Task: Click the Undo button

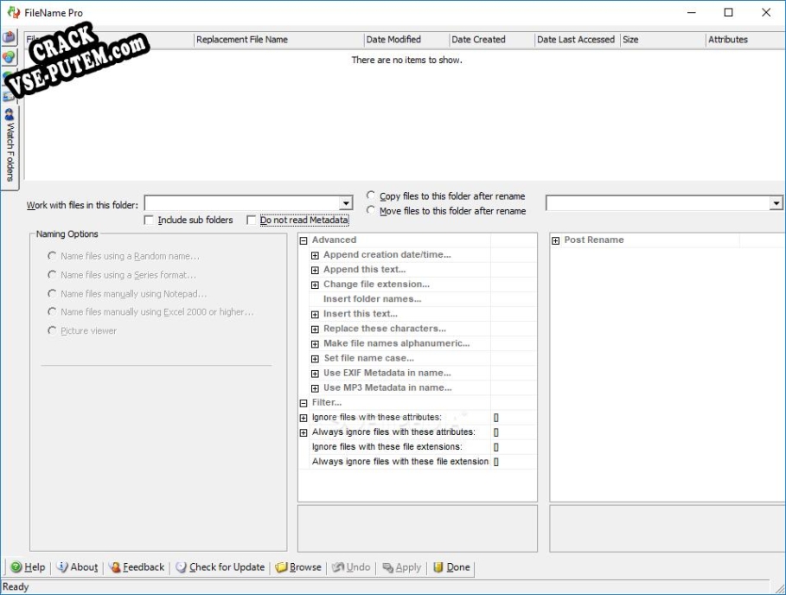Action: pyautogui.click(x=351, y=567)
